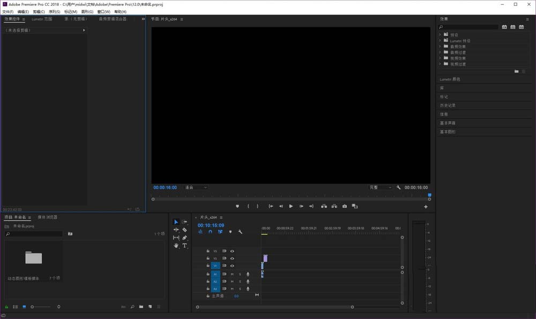This screenshot has height=319, width=536.
Task: Open the 适合 zoom level dropdown
Action: (196, 187)
